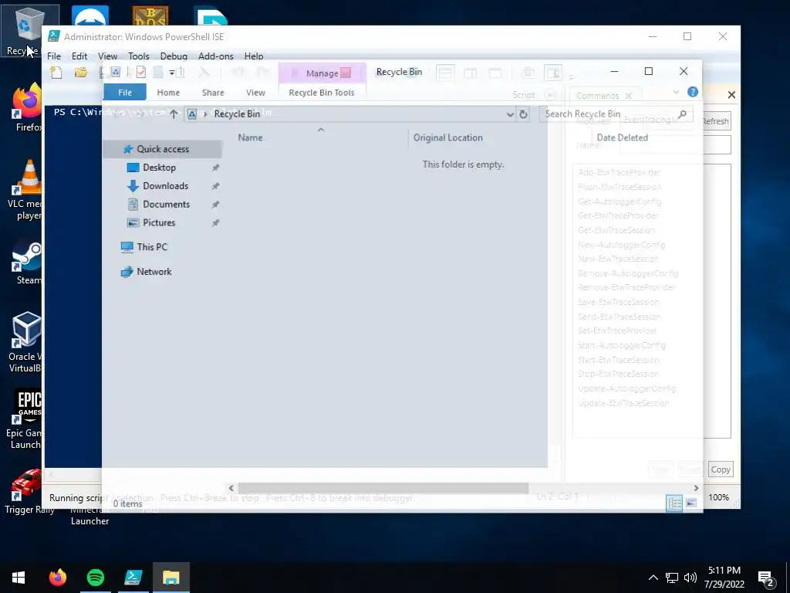Open the Windows Start menu

click(x=19, y=578)
